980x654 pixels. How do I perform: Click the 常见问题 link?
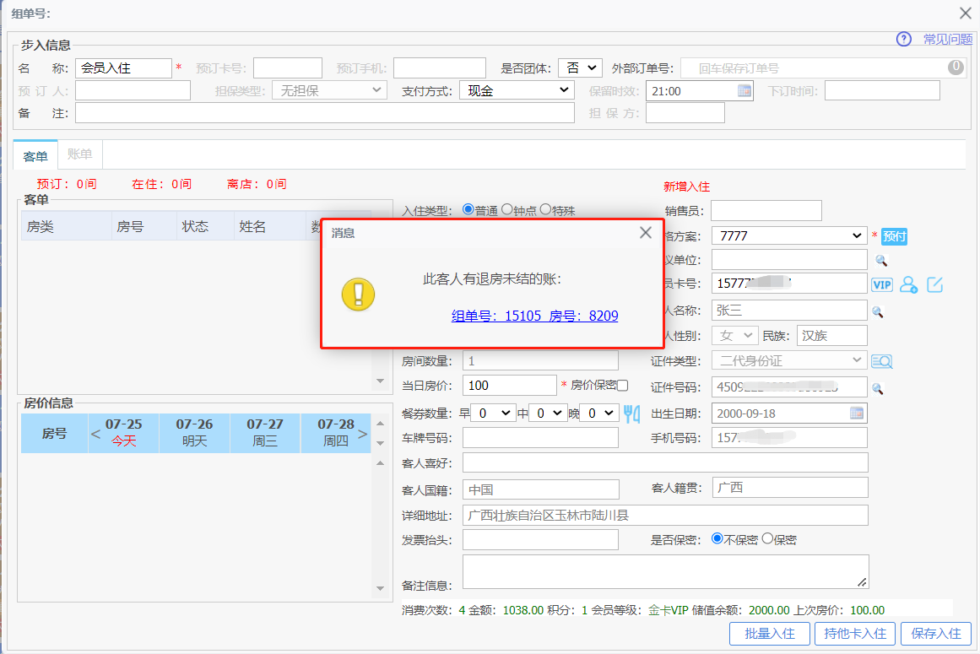point(947,40)
